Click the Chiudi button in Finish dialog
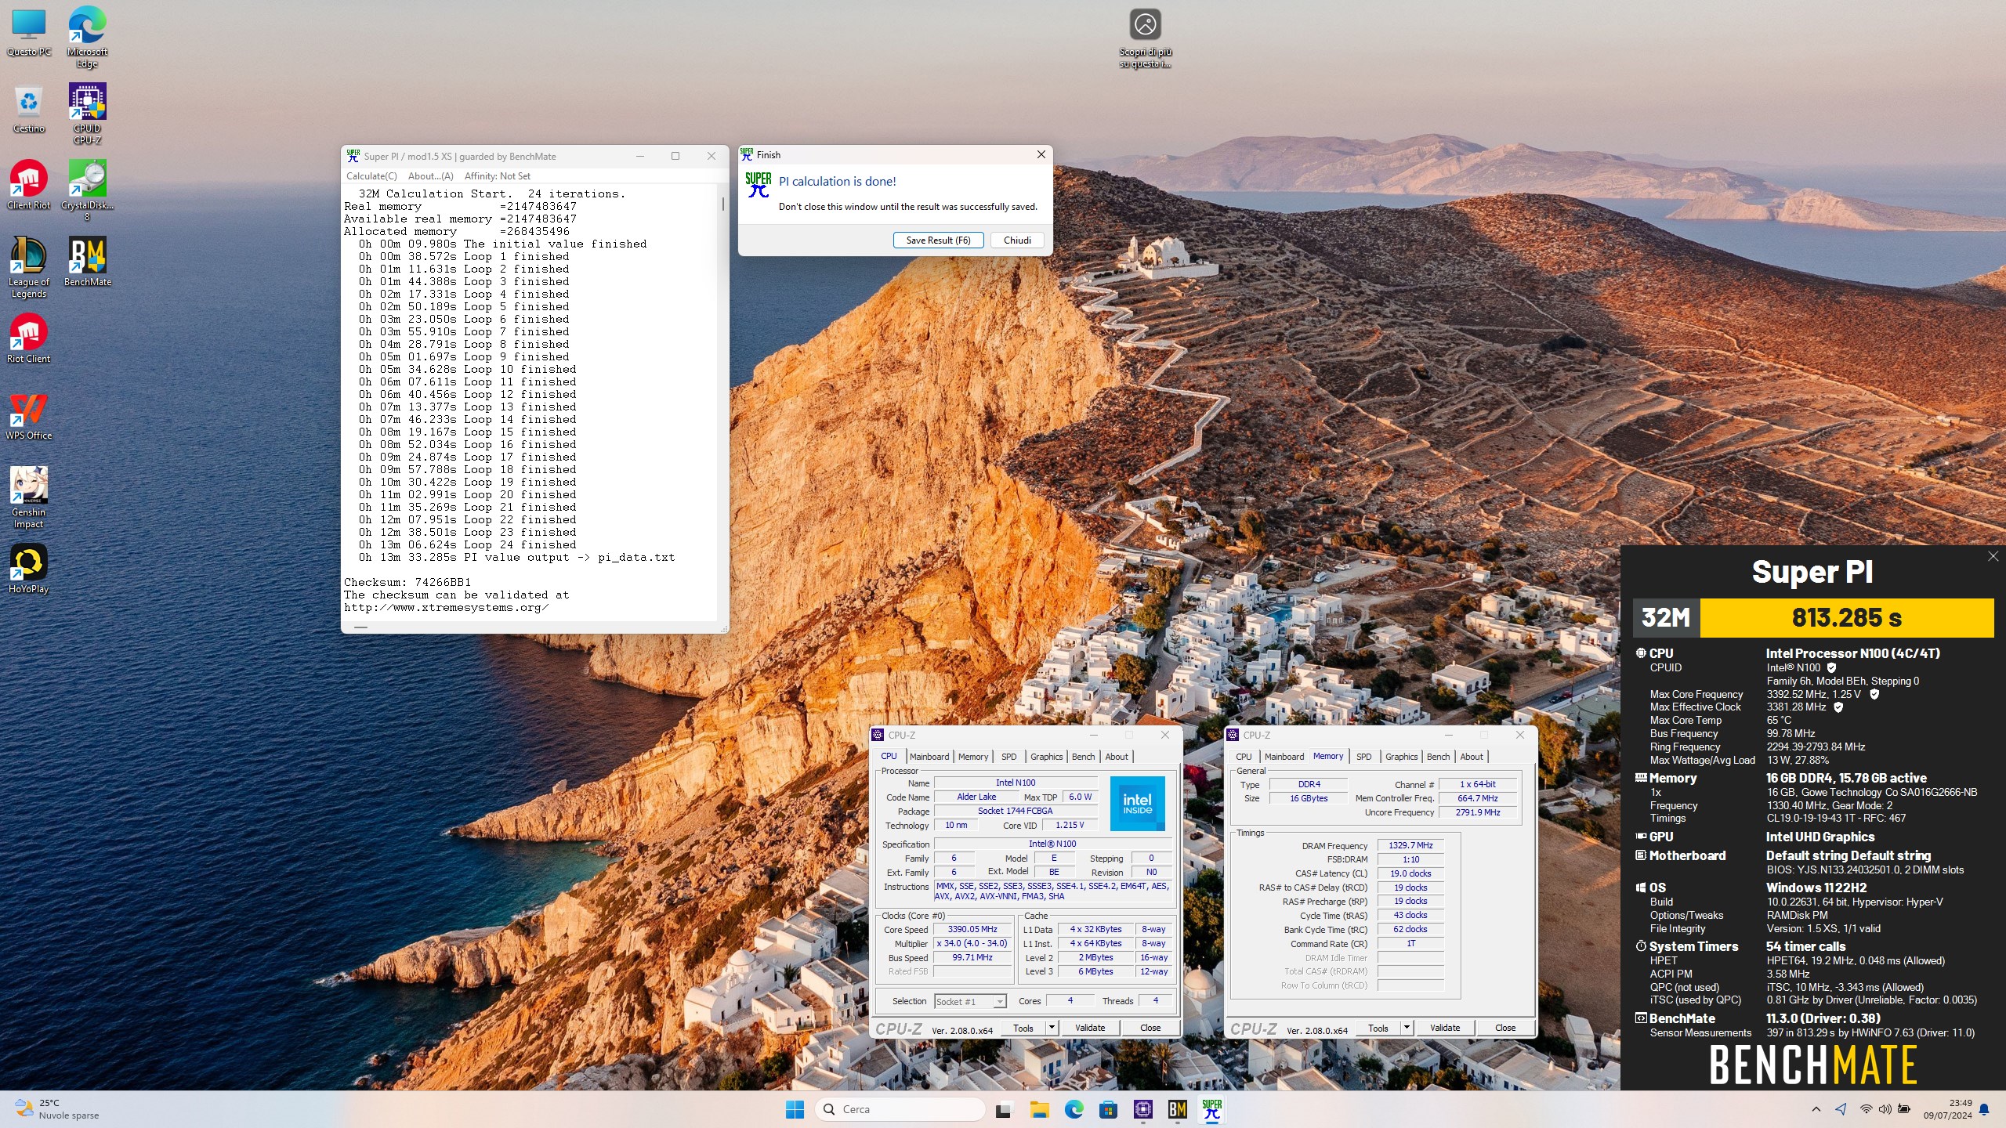The image size is (2006, 1128). point(1017,240)
